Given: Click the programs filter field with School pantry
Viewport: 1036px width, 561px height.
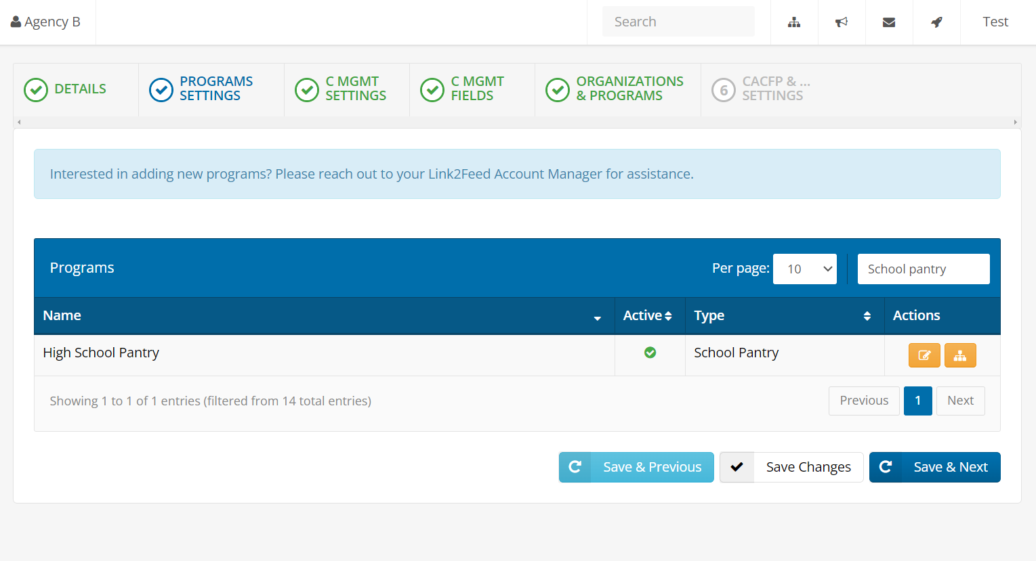Looking at the screenshot, I should point(923,269).
